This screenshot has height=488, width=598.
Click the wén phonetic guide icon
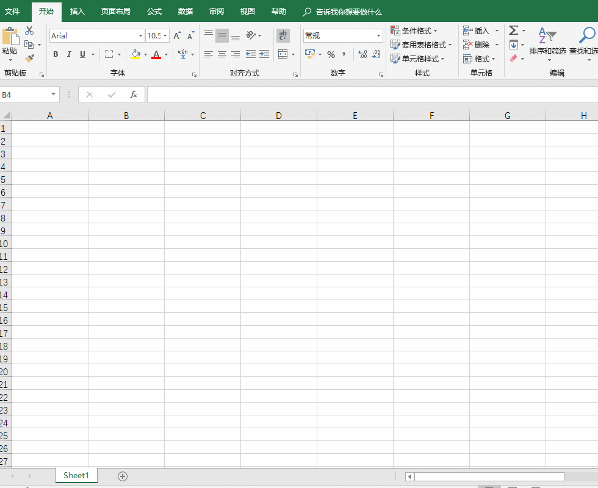[x=182, y=54]
